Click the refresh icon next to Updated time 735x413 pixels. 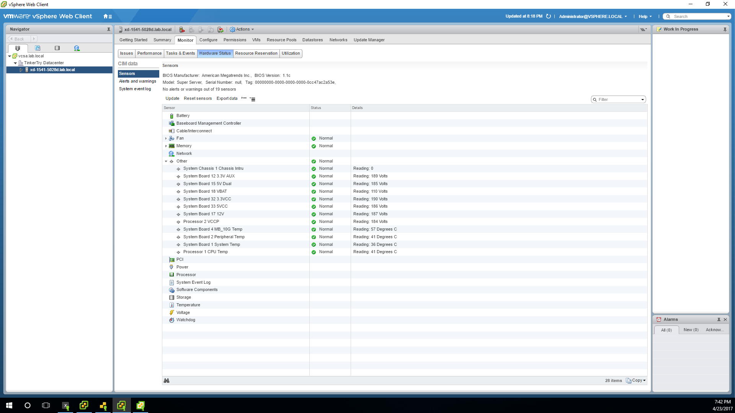click(548, 16)
